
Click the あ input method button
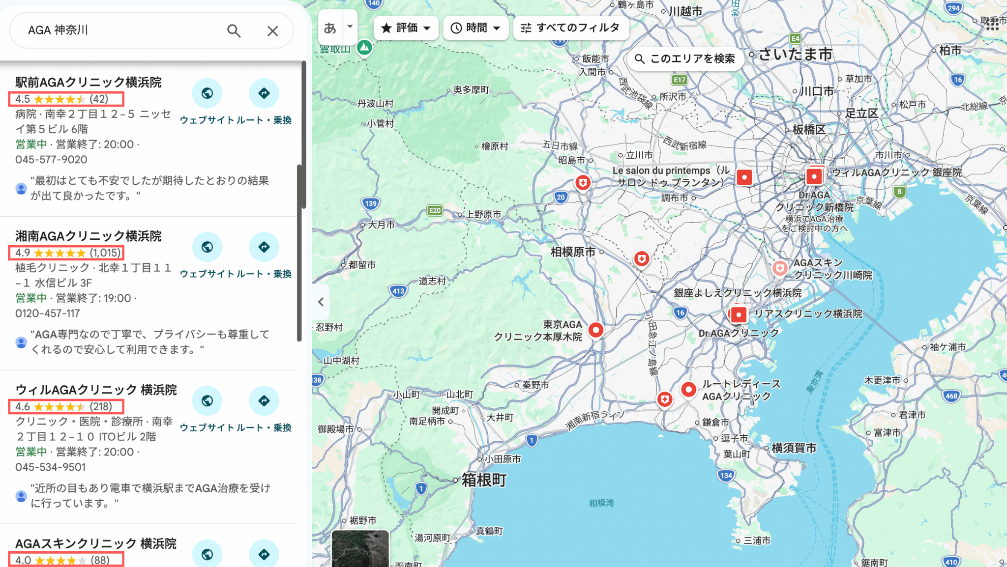330,28
